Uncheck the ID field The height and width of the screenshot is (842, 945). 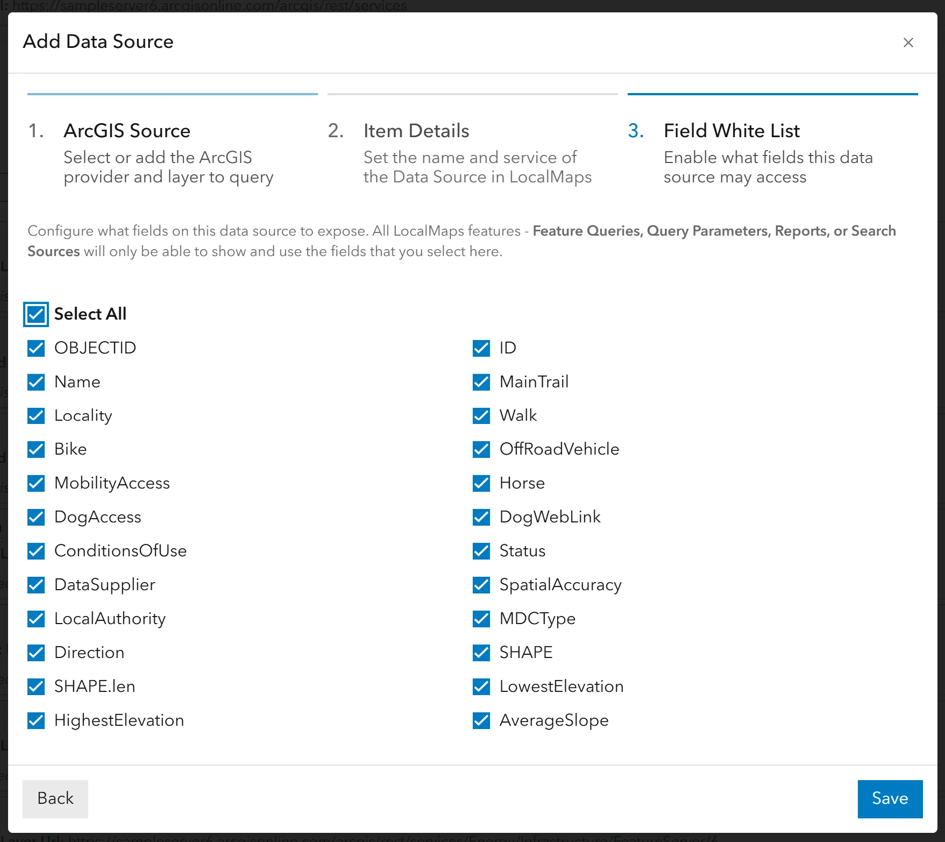[481, 348]
